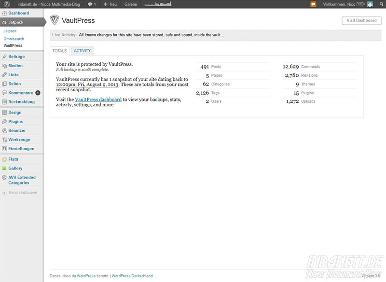Image resolution: width=386 pixels, height=282 pixels.
Task: Open the WordPress footer link
Action: click(86, 276)
